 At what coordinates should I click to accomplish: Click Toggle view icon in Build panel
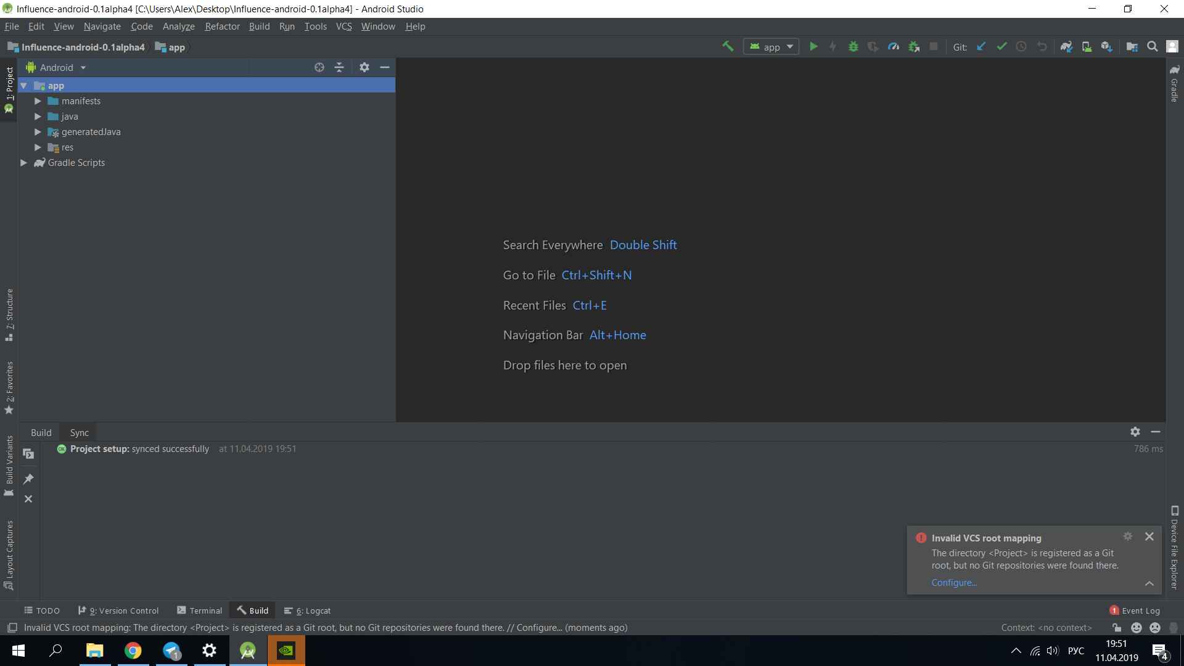pos(28,454)
